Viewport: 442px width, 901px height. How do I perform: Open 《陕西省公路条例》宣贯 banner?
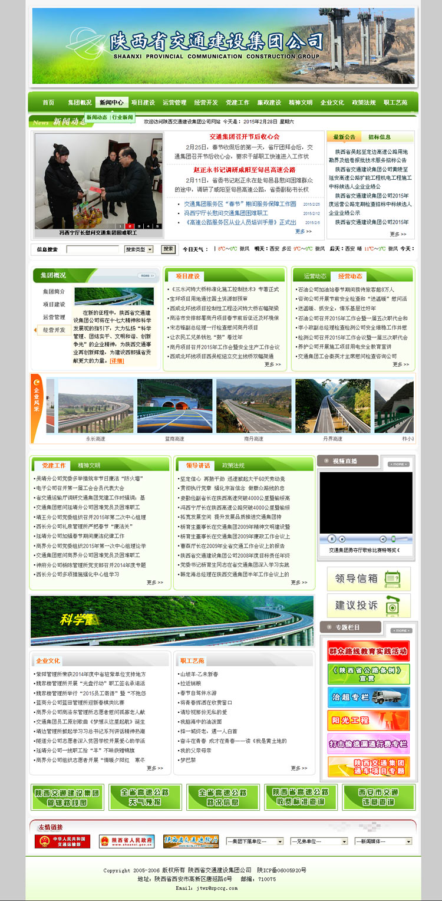pos(368,674)
